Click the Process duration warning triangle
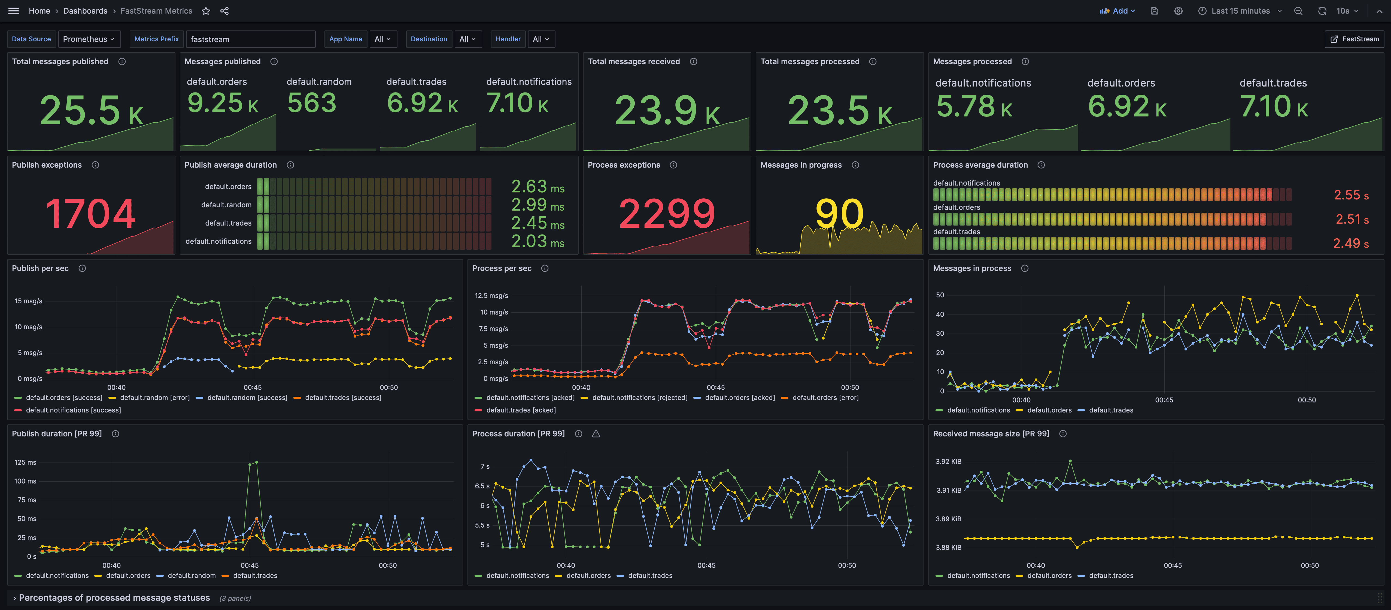 point(596,434)
